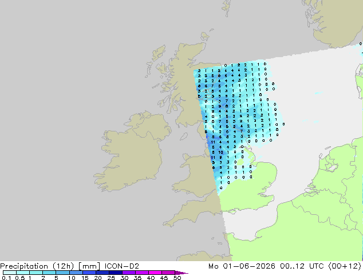This screenshot has height=280, width=363.
Task: Select the navy swatch between 25 and 30
Action: 115,273
